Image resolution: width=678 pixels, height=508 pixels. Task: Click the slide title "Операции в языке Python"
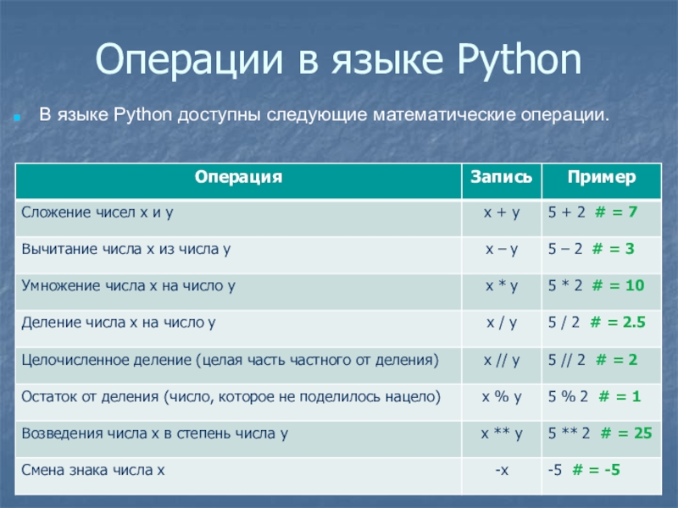click(338, 62)
